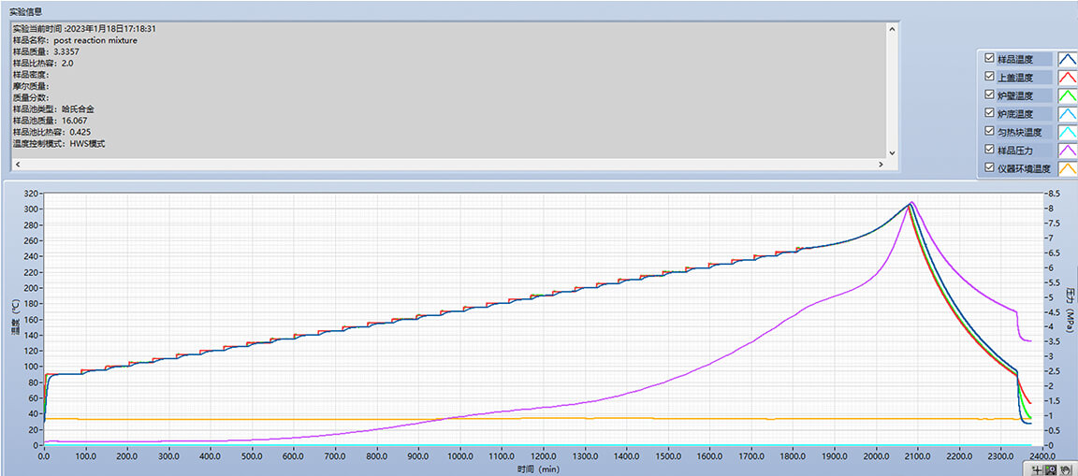Viewport: 1078px width, 476px height.
Task: Click the 样品名称 line in info box
Action: (x=75, y=40)
